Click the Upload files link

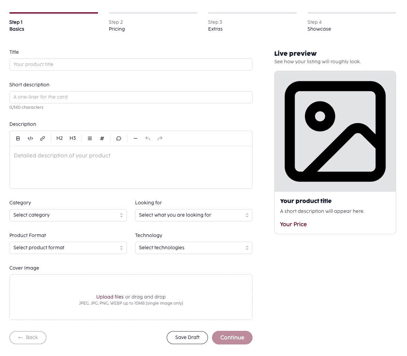pyautogui.click(x=110, y=297)
